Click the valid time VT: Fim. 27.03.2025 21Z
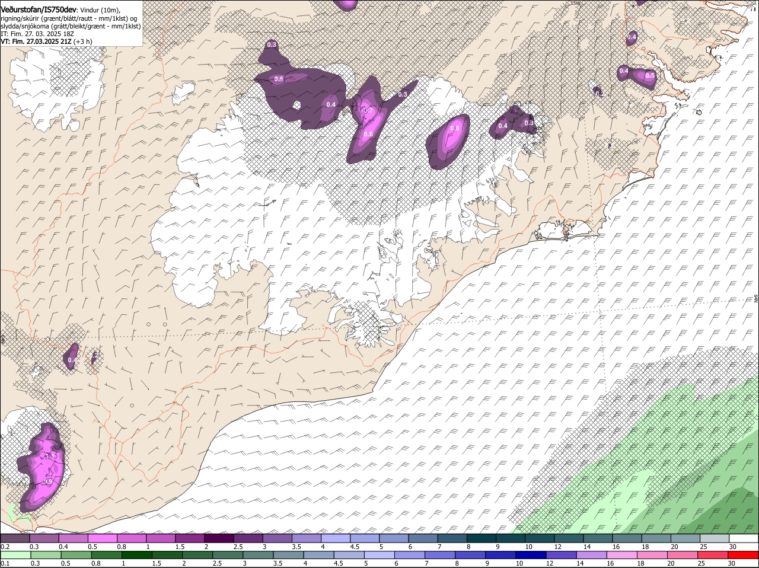The height and width of the screenshot is (568, 759). (37, 42)
